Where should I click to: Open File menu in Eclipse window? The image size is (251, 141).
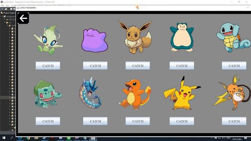pyautogui.click(x=2, y=5)
